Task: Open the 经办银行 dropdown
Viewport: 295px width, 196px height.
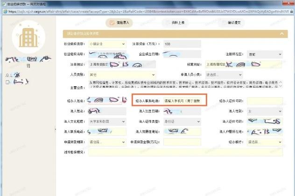Action: 265,141
